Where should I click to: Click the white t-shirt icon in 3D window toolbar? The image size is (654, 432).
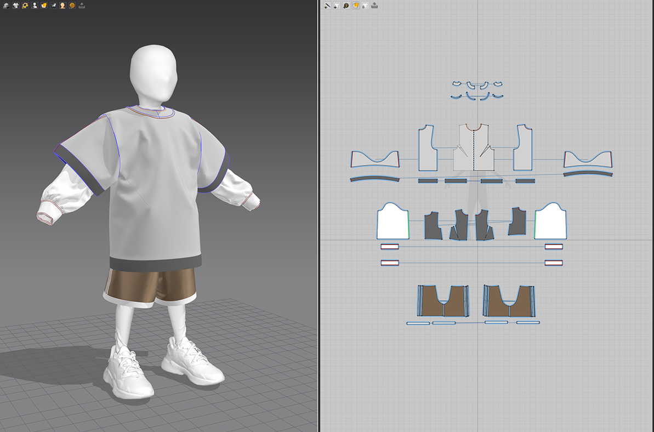point(15,5)
